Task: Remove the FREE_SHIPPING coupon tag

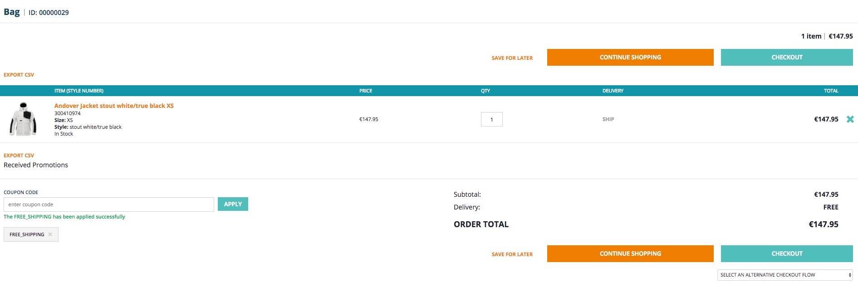Action: [x=50, y=234]
